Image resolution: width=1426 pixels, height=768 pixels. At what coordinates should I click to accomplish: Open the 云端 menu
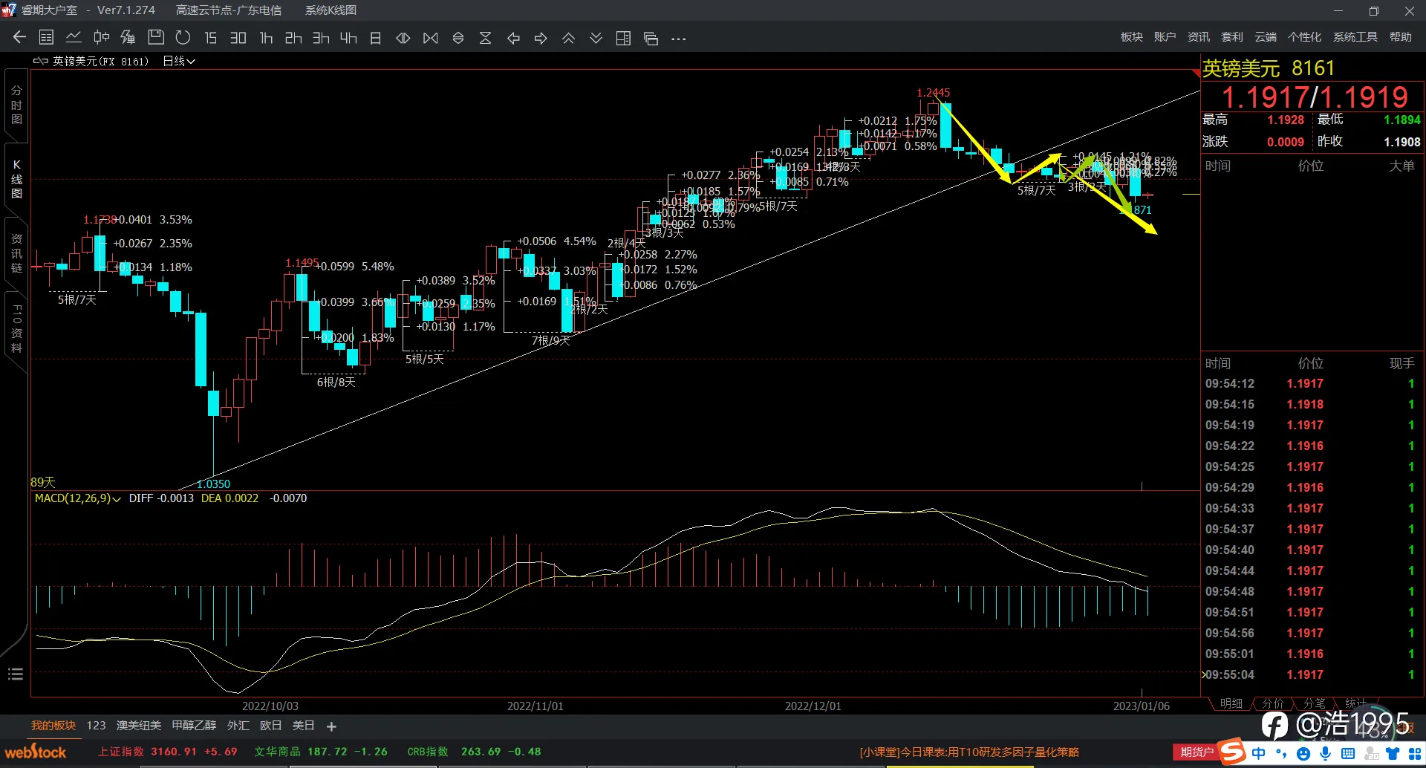pyautogui.click(x=1266, y=37)
